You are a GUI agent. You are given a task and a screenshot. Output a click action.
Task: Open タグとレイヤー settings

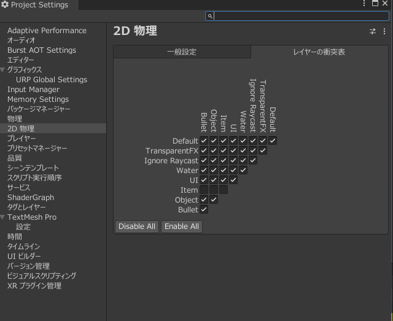26,207
